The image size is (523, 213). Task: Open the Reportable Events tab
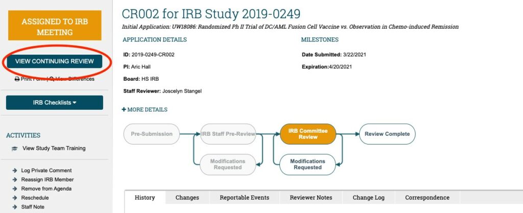coord(244,198)
